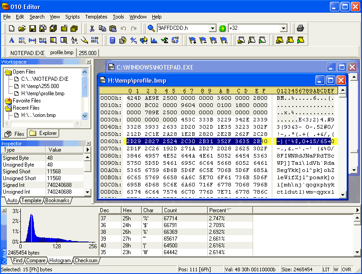Click the Open Template yellow scroll icon

click(280, 40)
